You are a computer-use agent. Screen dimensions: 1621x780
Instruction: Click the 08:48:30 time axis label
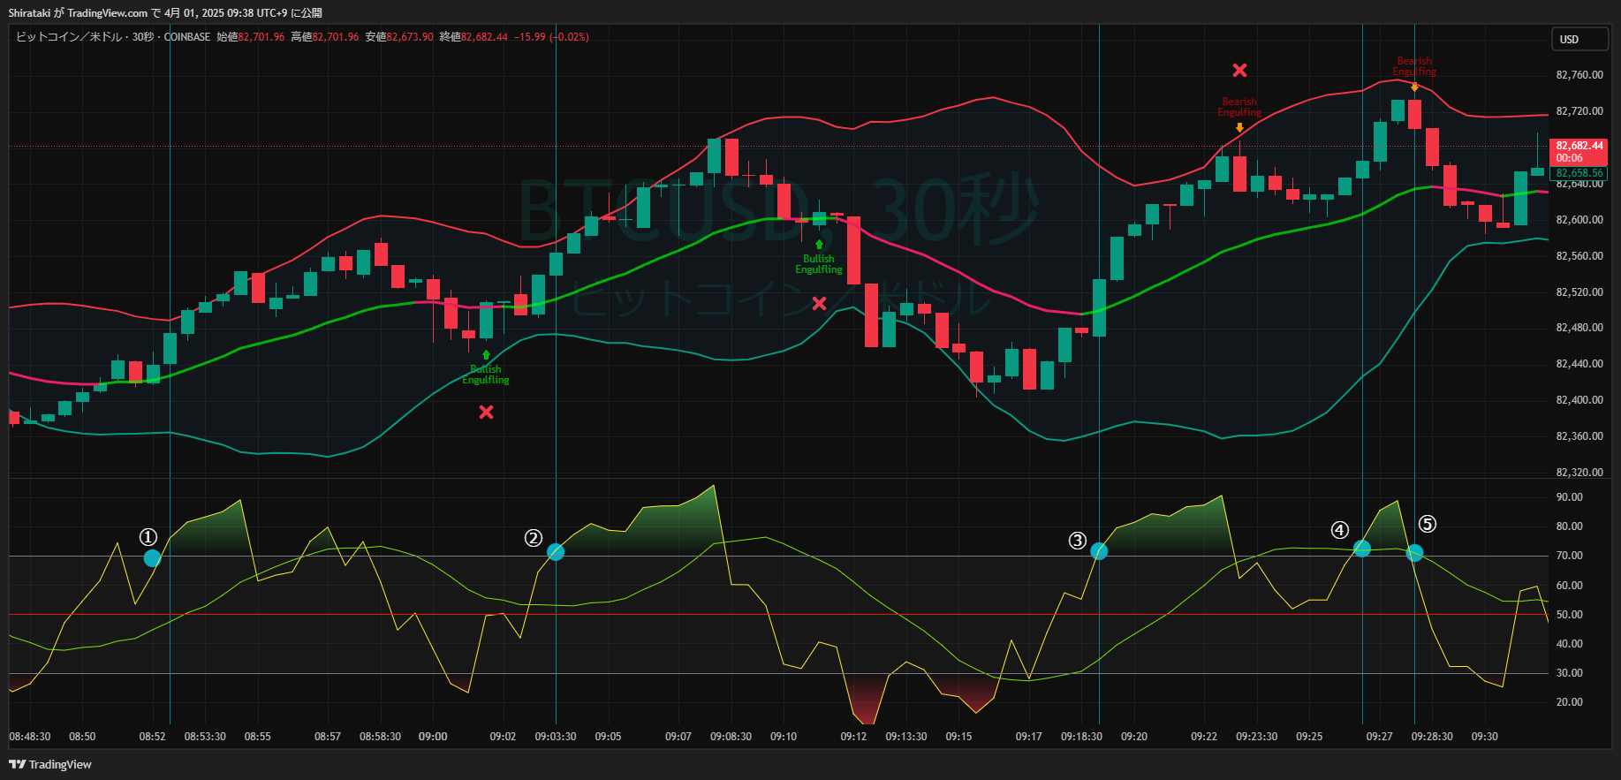coord(30,737)
